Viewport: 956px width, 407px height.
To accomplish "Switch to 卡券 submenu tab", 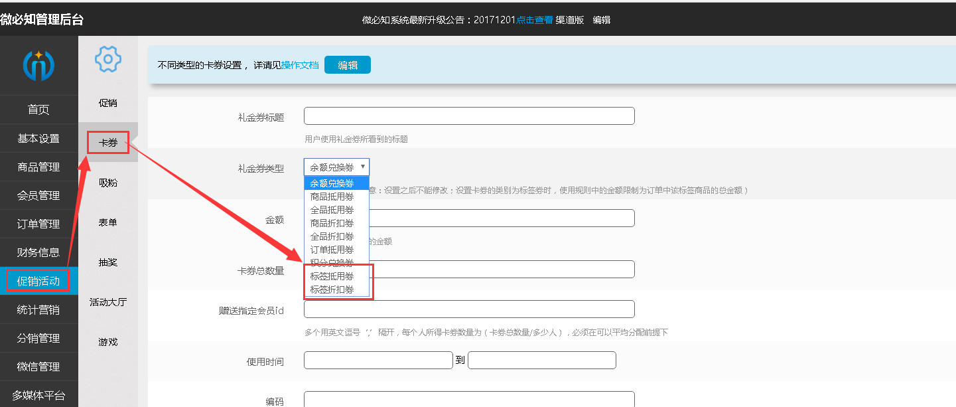I will click(x=108, y=143).
